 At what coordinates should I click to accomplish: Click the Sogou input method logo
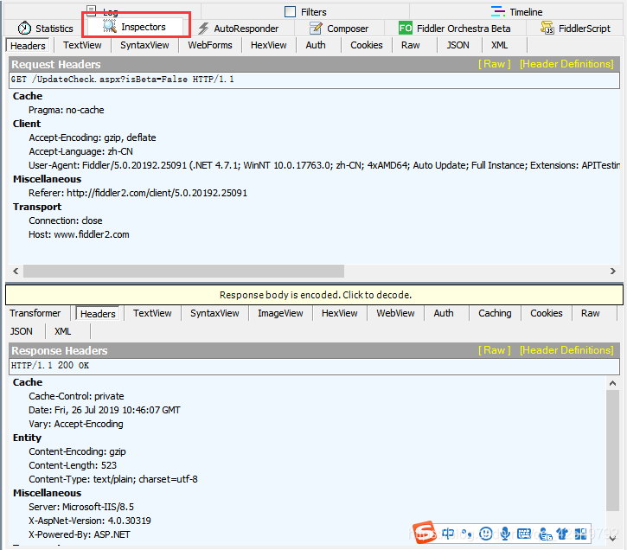425,533
